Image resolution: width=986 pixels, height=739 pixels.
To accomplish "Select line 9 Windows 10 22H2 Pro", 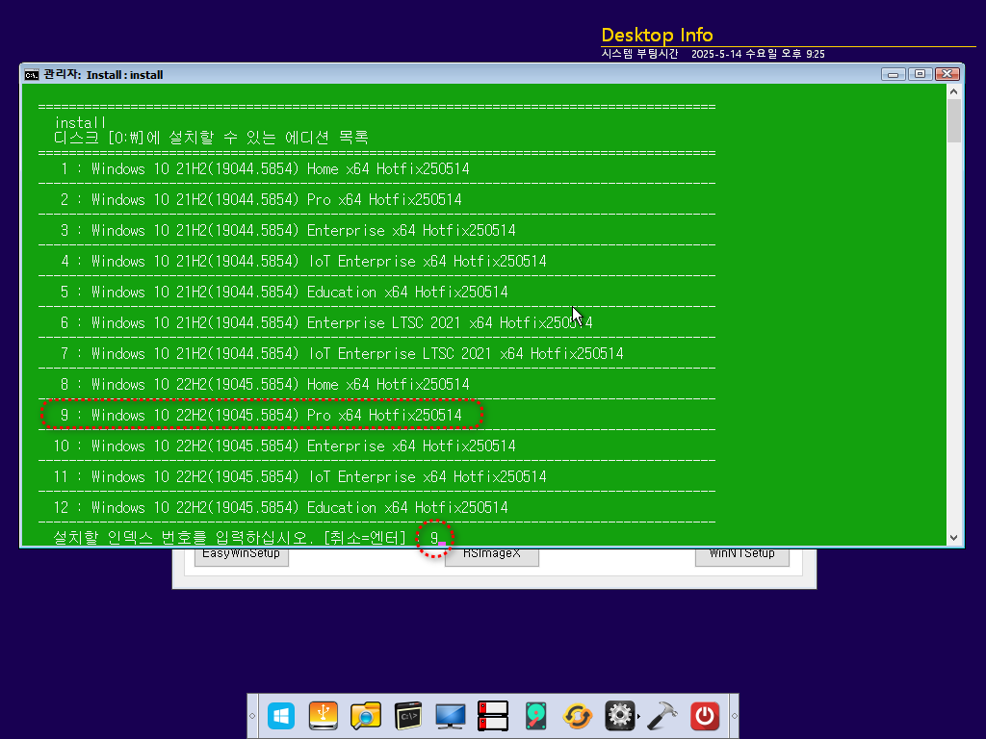I will pos(261,416).
